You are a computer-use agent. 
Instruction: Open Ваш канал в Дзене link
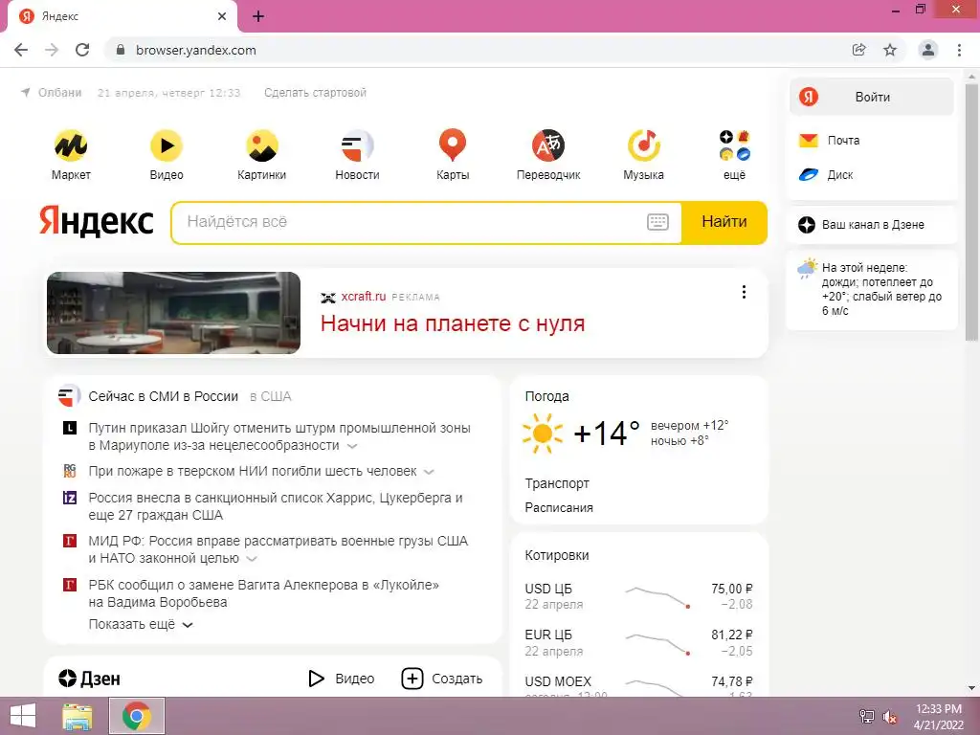pos(873,225)
